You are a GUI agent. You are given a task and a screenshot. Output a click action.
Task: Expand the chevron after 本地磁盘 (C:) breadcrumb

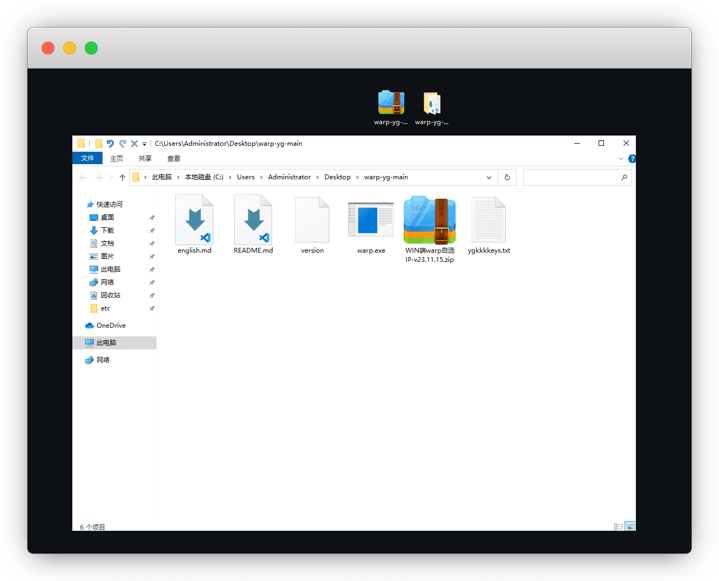coord(230,177)
